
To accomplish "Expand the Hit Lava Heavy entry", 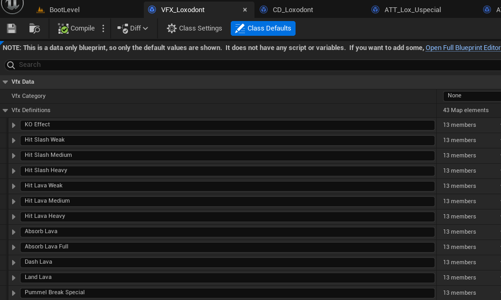I will [x=13, y=217].
